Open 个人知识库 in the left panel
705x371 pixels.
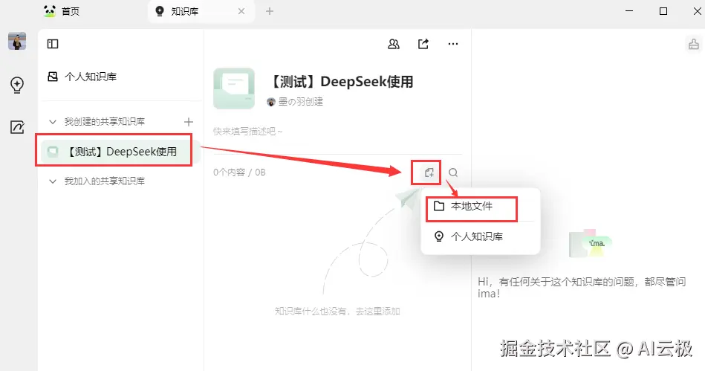pyautogui.click(x=82, y=77)
